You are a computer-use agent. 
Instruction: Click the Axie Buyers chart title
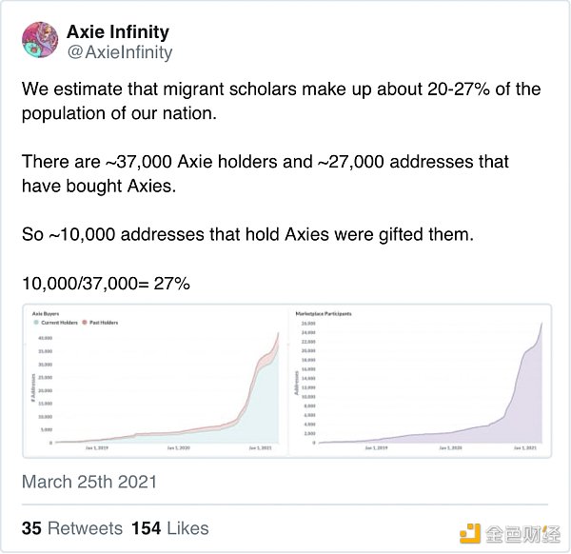click(46, 312)
